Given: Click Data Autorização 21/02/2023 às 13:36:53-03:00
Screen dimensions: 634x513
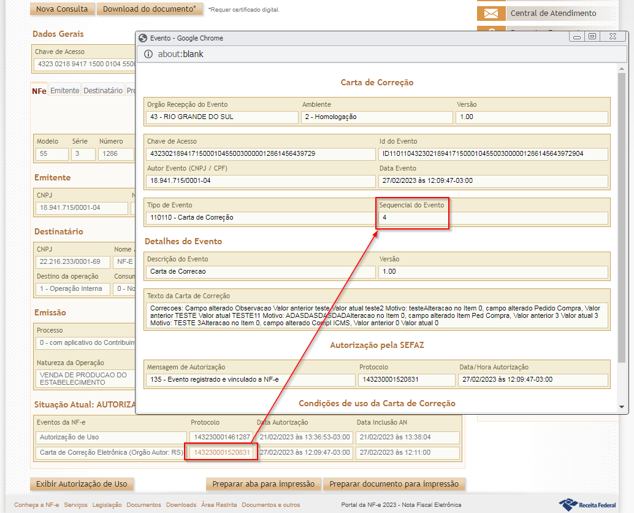Looking at the screenshot, I should pos(305,437).
